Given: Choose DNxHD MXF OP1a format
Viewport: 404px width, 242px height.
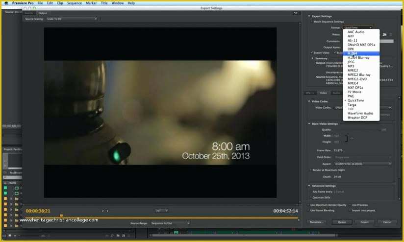Looking at the screenshot, I should 361,45.
